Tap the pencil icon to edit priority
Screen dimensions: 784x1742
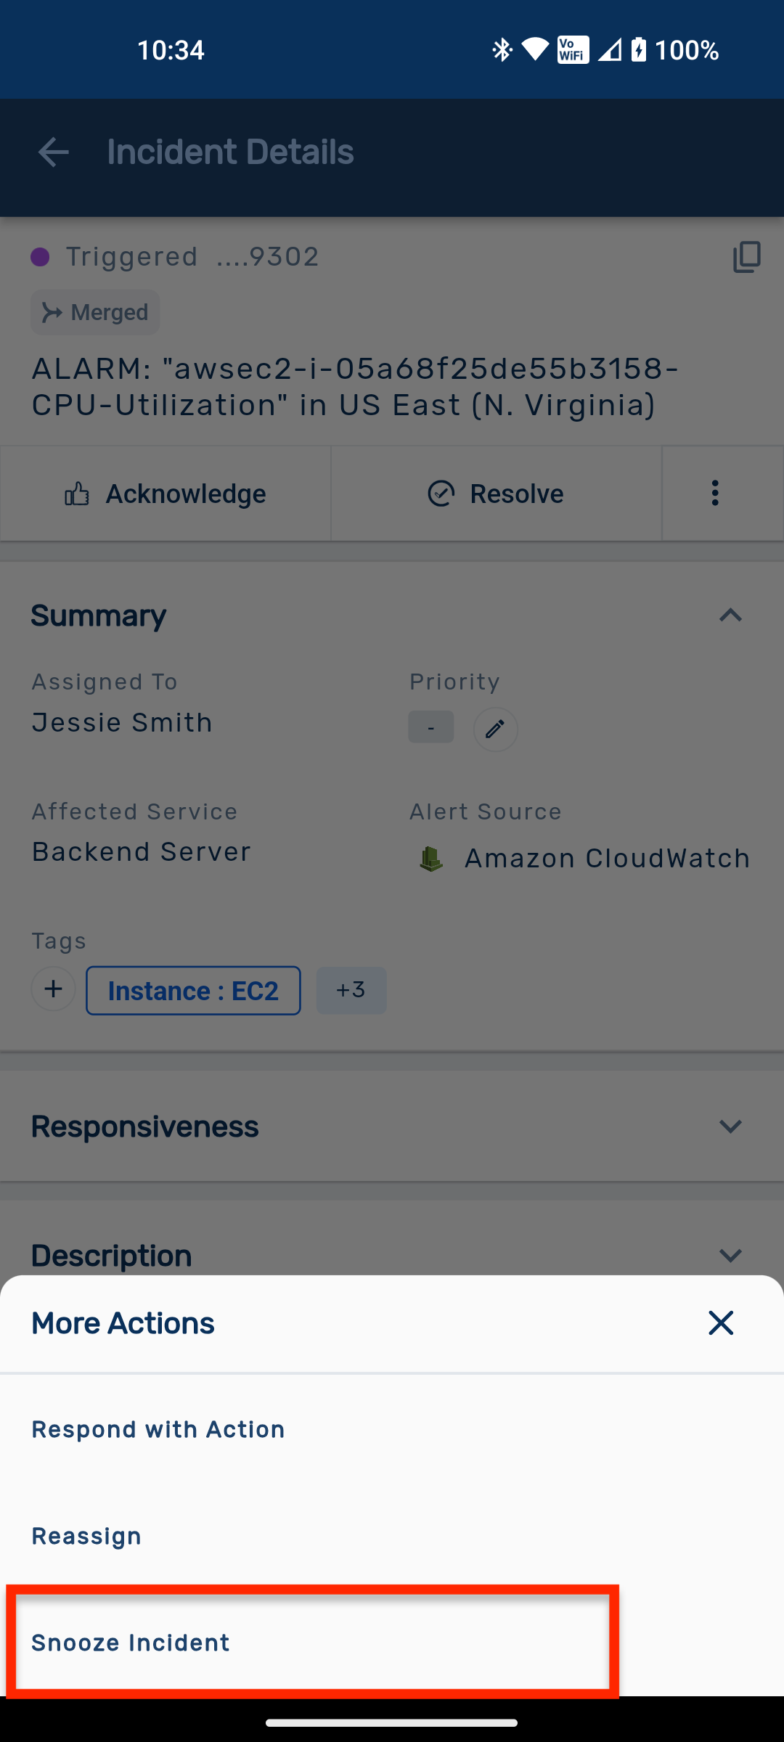(x=495, y=729)
